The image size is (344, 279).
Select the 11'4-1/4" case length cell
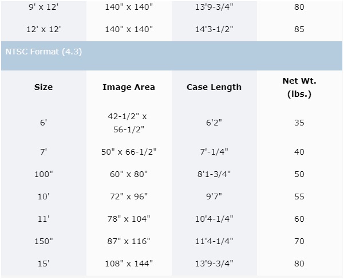[x=214, y=241]
